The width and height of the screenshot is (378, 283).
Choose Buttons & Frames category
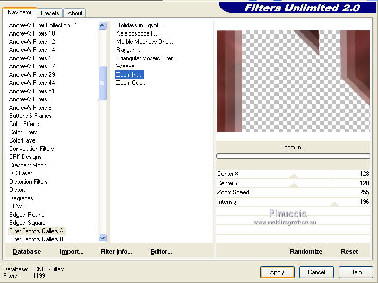tap(30, 116)
